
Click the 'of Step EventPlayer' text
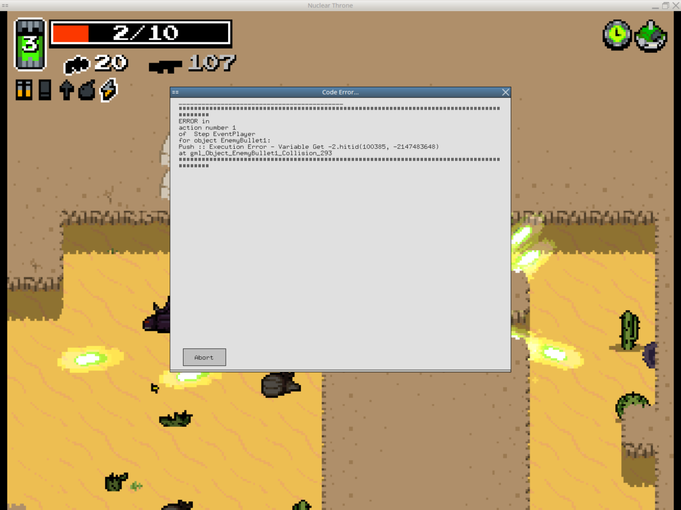pos(216,134)
